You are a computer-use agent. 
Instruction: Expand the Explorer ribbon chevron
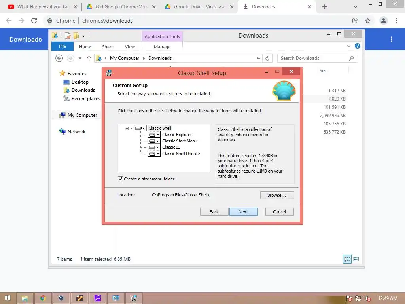tap(349, 46)
